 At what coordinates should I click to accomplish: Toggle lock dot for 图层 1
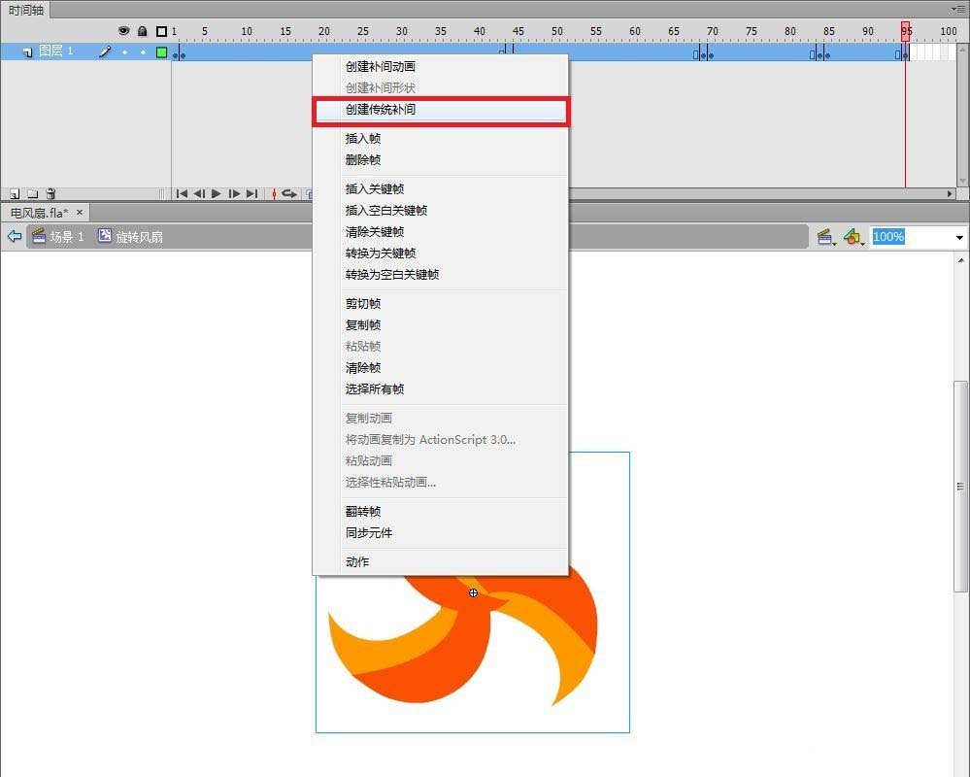click(x=143, y=52)
